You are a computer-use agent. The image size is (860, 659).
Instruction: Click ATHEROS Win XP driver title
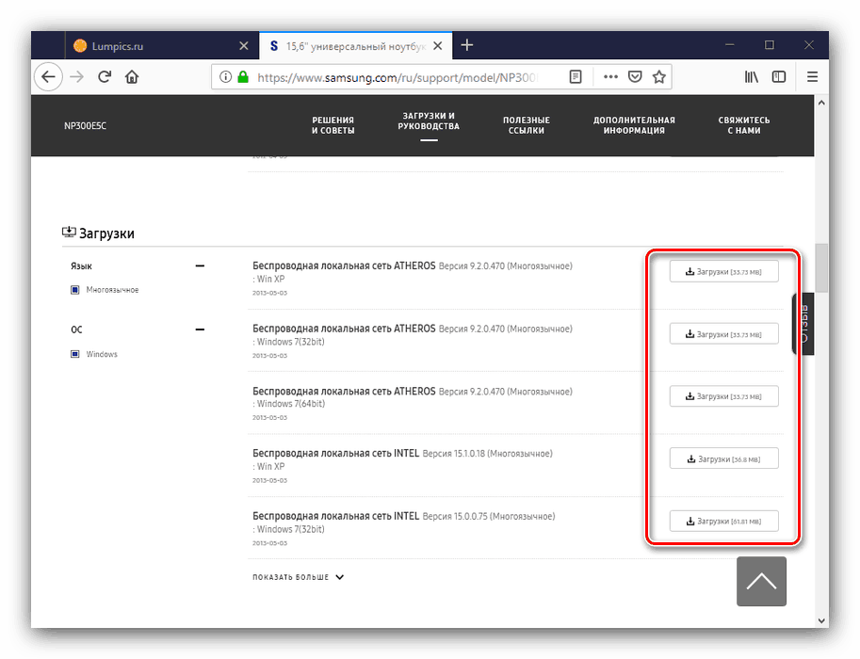(x=413, y=265)
